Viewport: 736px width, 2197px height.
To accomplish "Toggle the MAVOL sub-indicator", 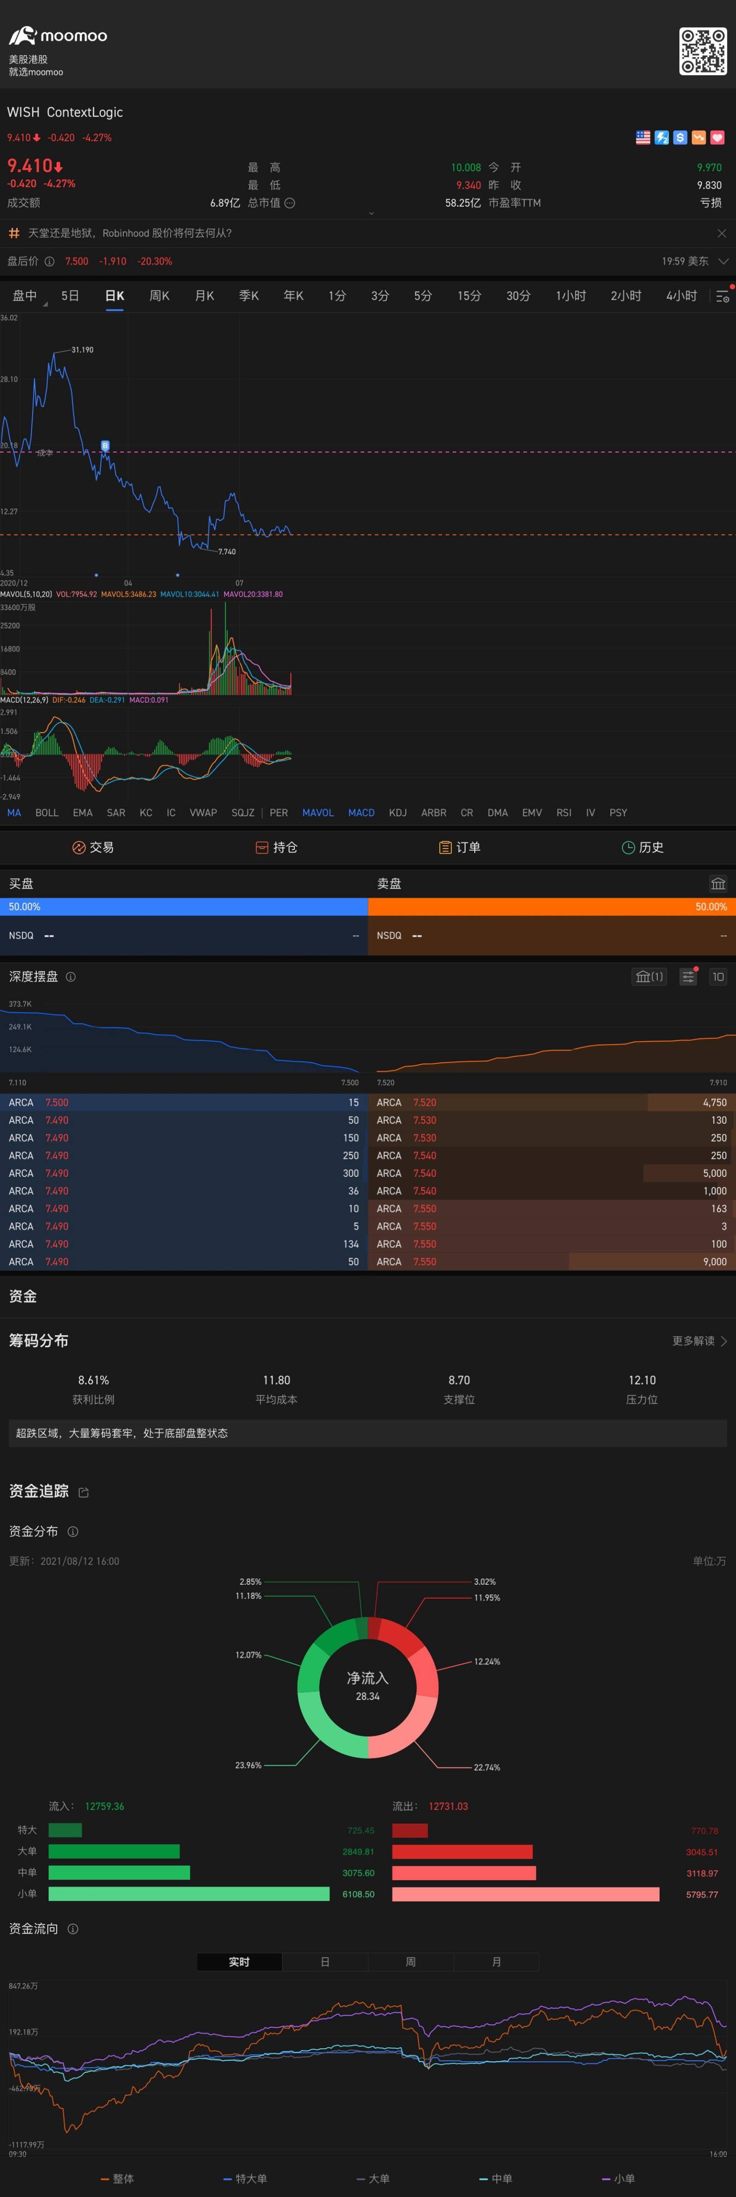I will pos(318,813).
